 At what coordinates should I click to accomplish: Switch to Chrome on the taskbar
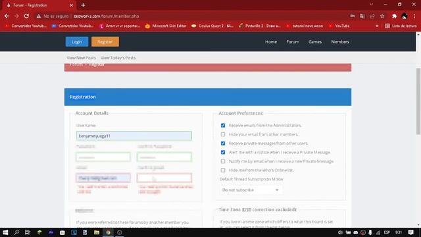(x=108, y=232)
